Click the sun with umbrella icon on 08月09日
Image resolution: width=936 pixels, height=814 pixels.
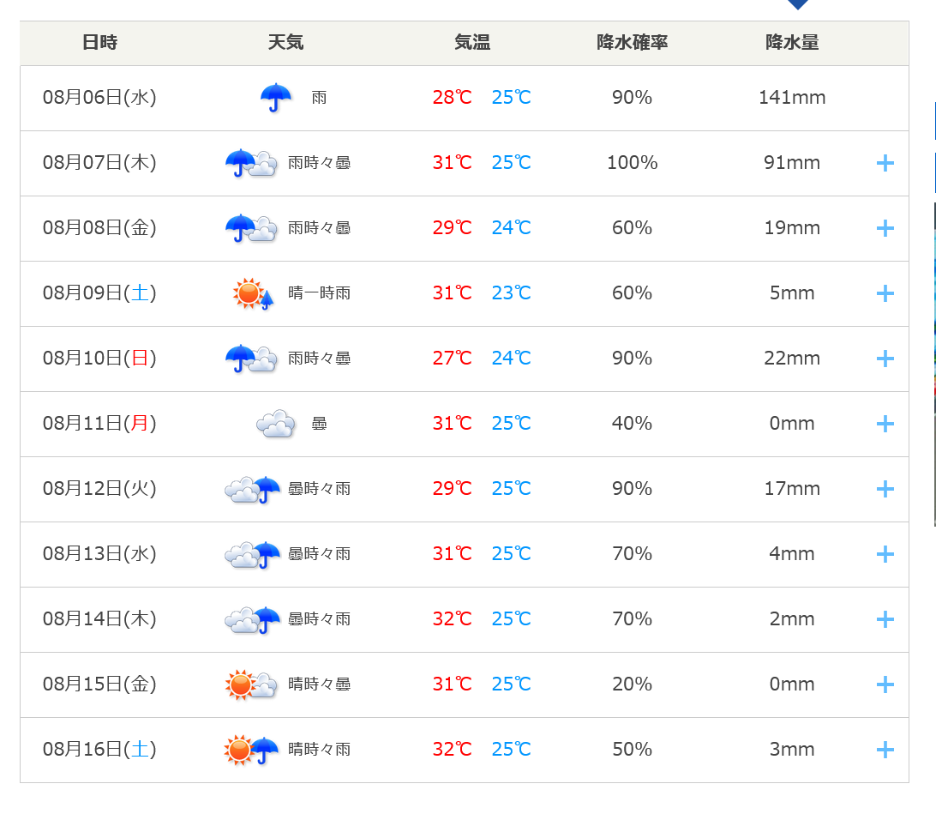pyautogui.click(x=253, y=293)
